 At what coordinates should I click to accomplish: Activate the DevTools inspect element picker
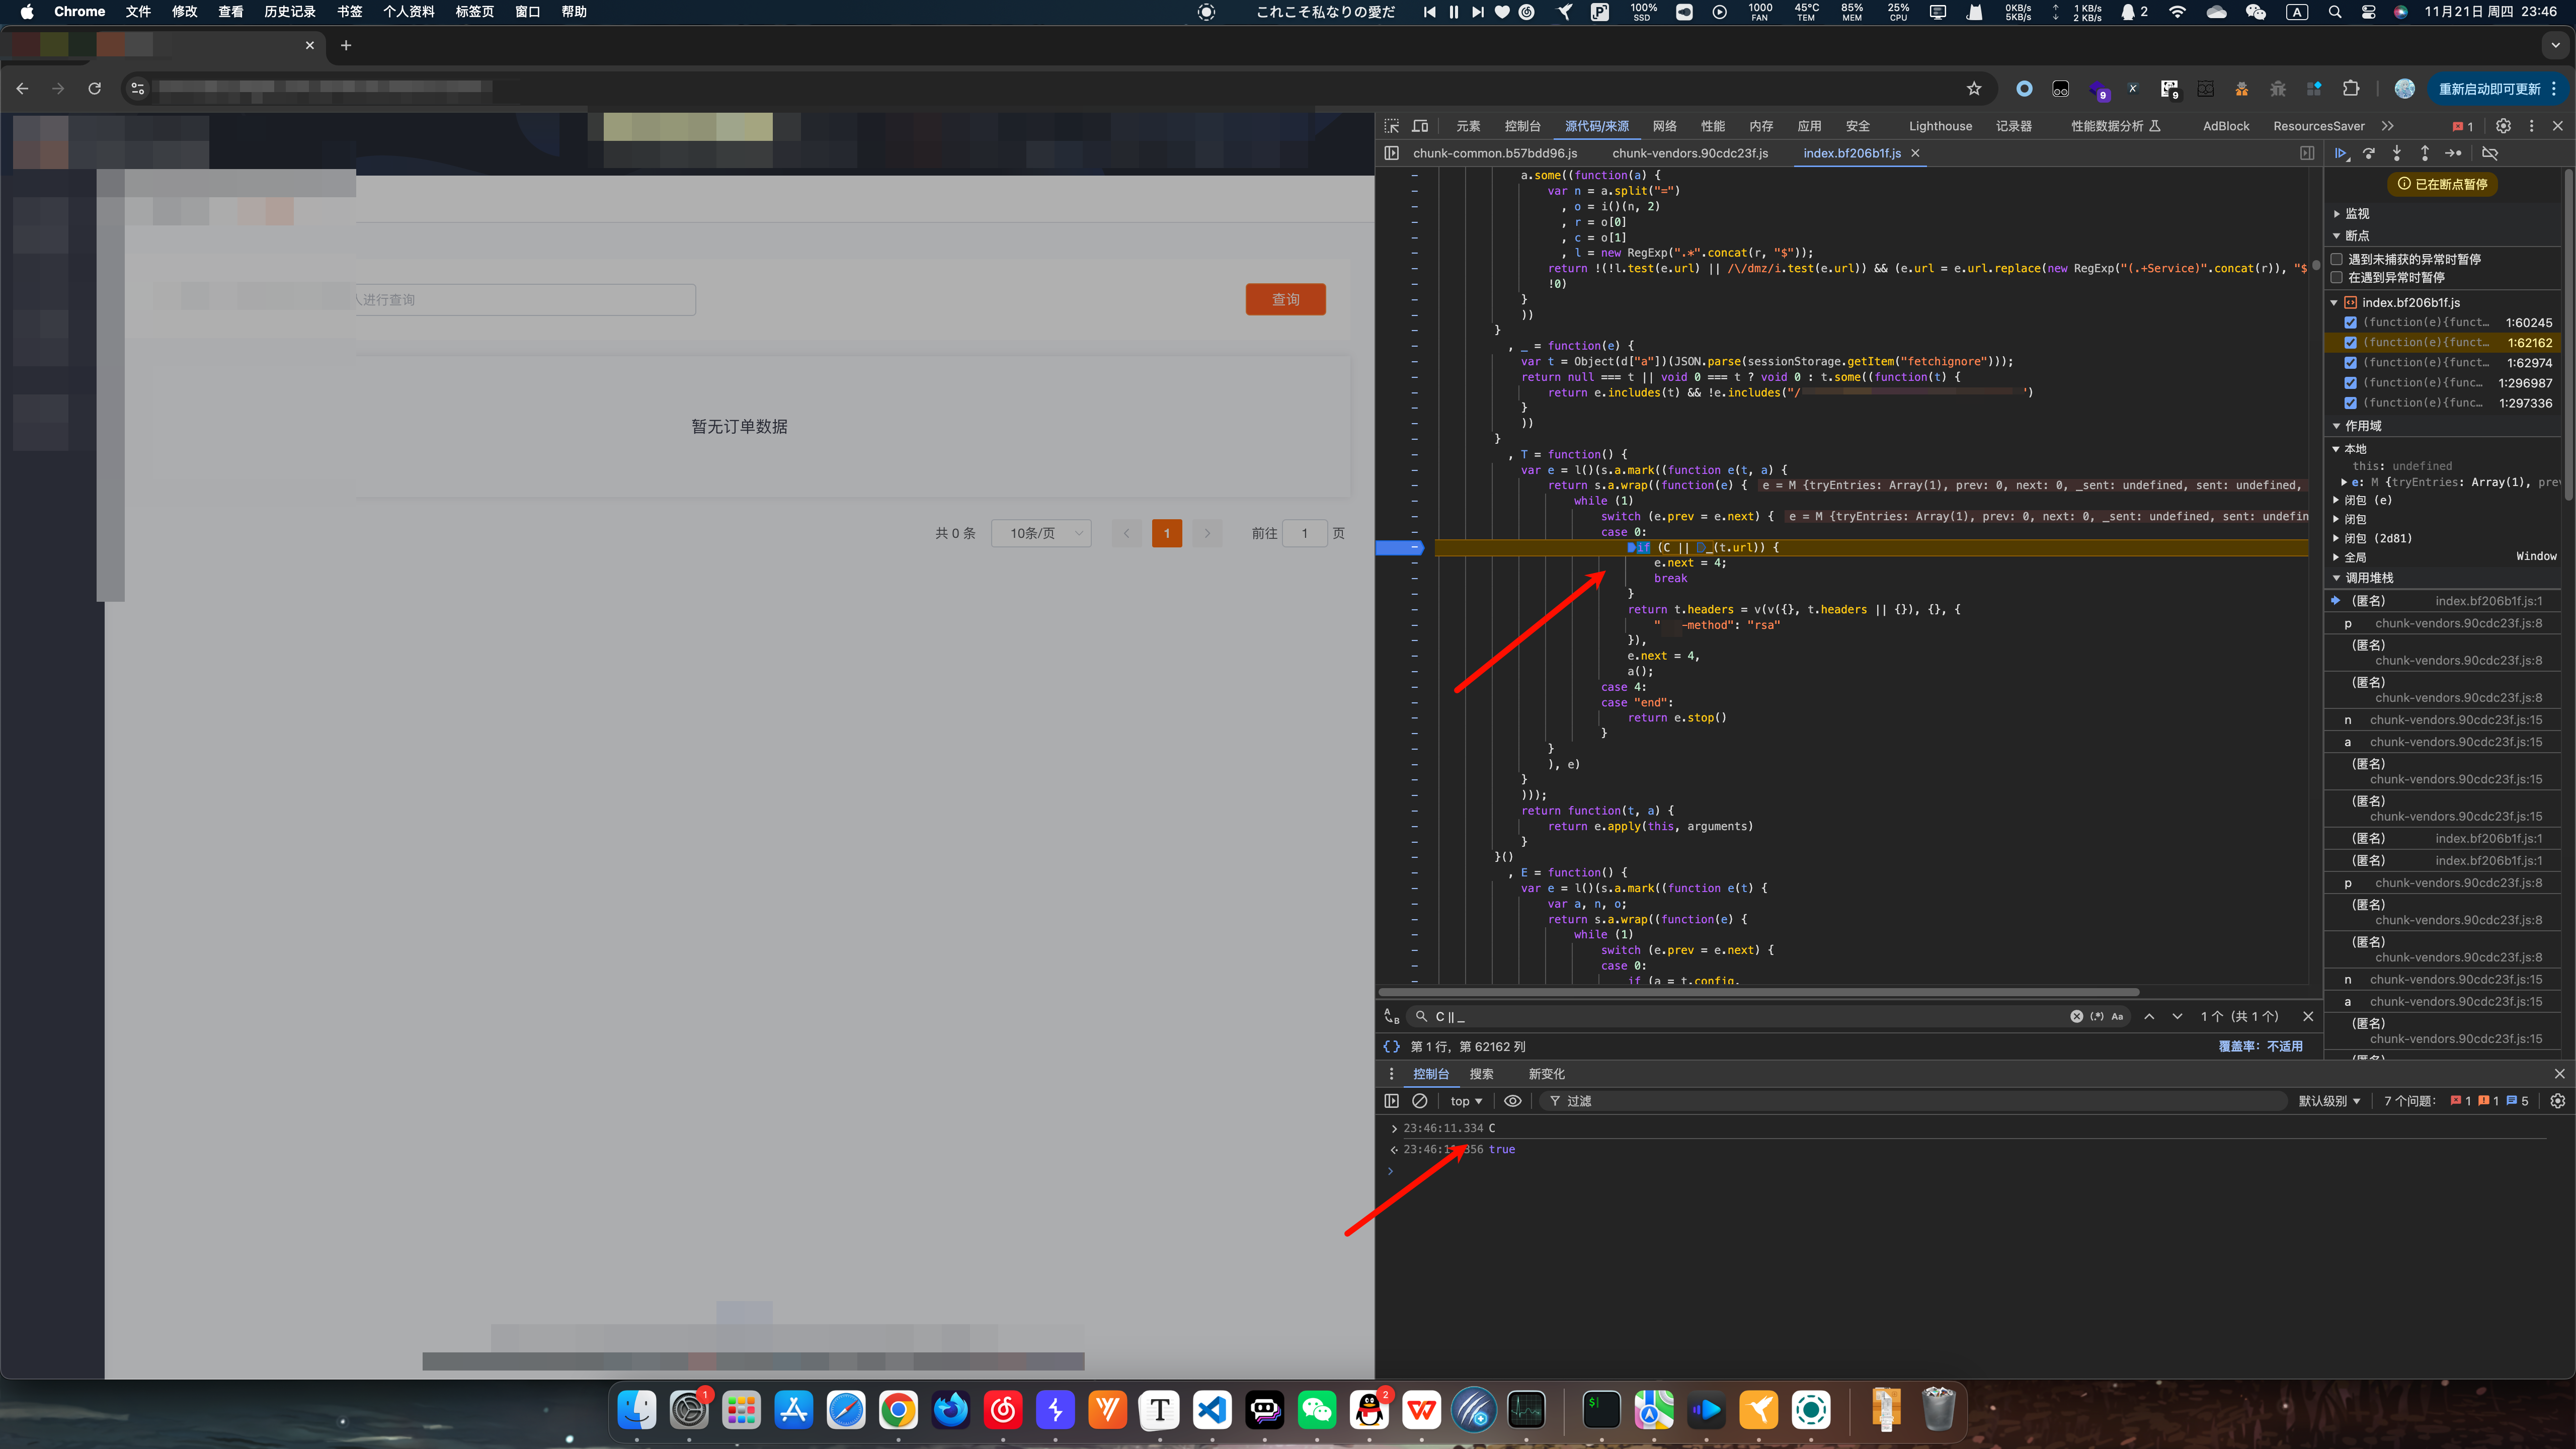coord(1392,126)
